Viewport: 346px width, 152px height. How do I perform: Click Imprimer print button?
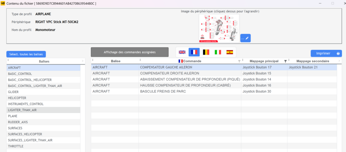pos(326,53)
